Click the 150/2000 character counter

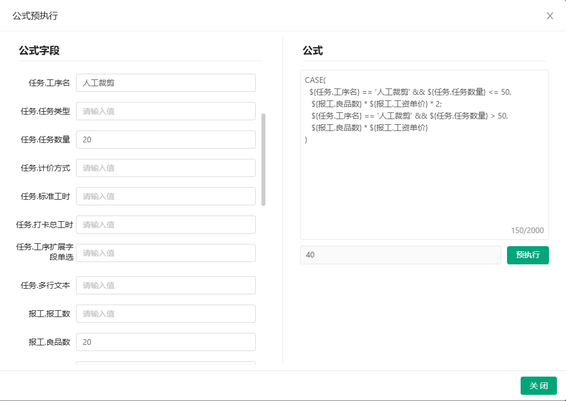coord(527,230)
